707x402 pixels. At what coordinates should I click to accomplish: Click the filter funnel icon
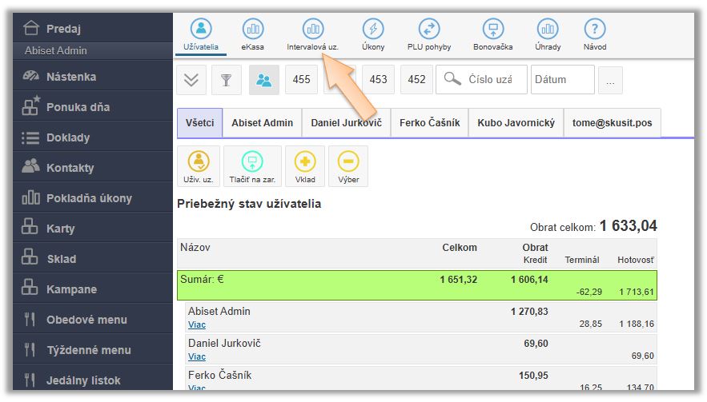point(226,80)
